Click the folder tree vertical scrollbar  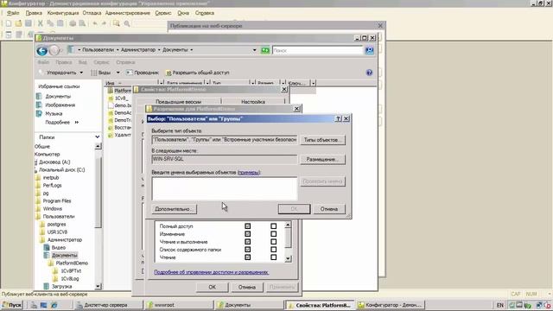click(x=98, y=216)
